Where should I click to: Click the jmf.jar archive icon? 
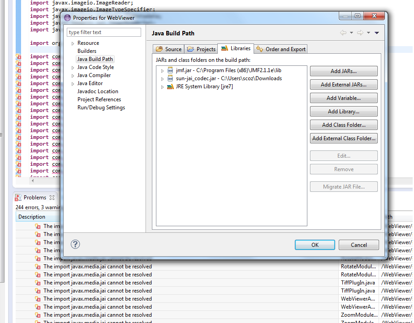[x=170, y=70]
